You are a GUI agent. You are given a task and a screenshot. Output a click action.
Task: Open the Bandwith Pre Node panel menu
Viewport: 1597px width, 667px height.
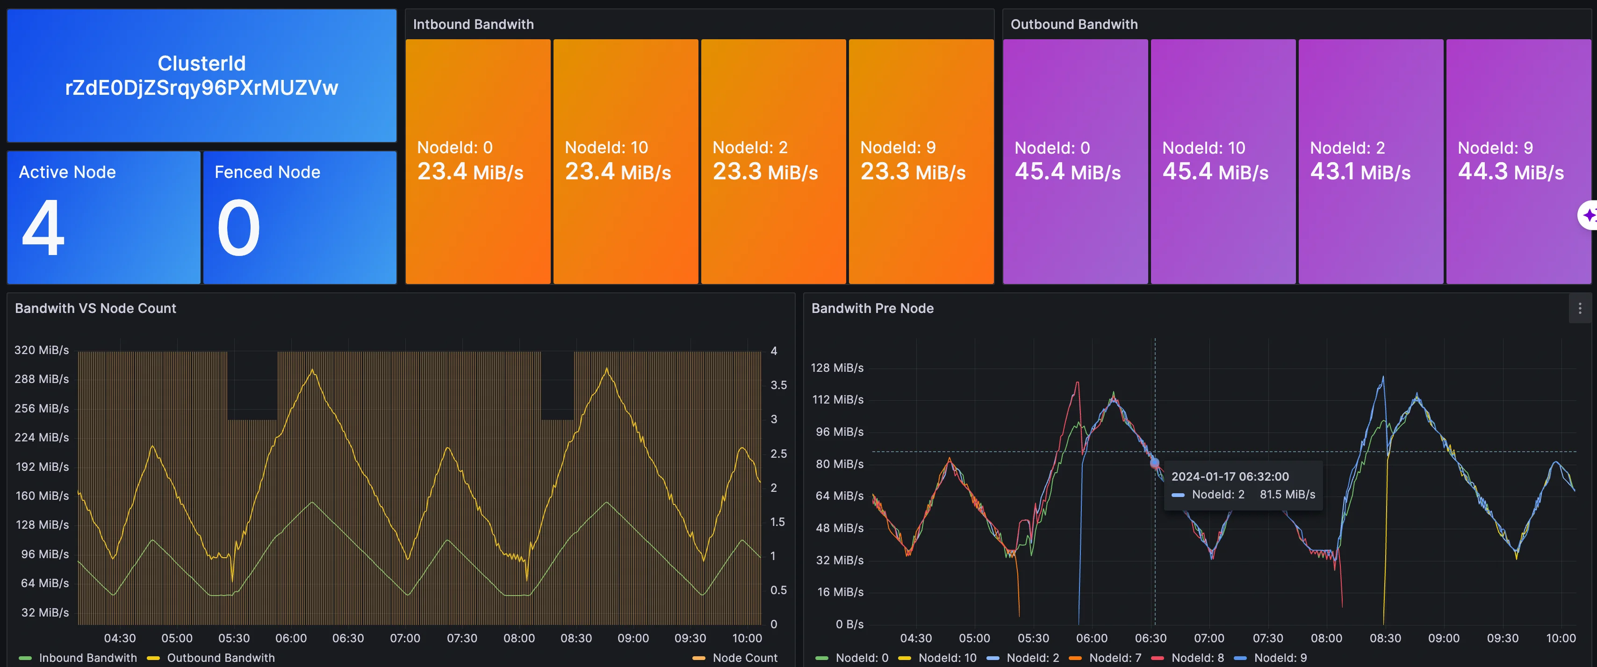1579,308
